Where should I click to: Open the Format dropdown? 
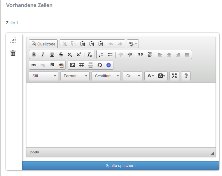(x=75, y=76)
